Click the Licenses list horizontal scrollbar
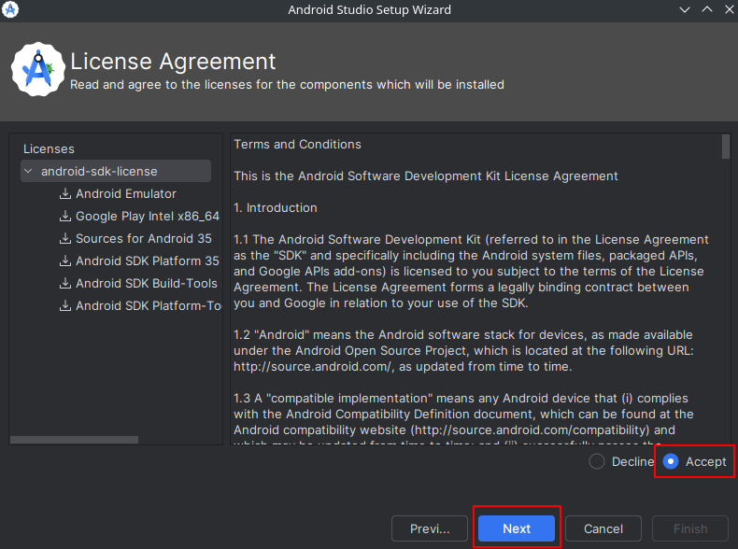 click(x=75, y=440)
